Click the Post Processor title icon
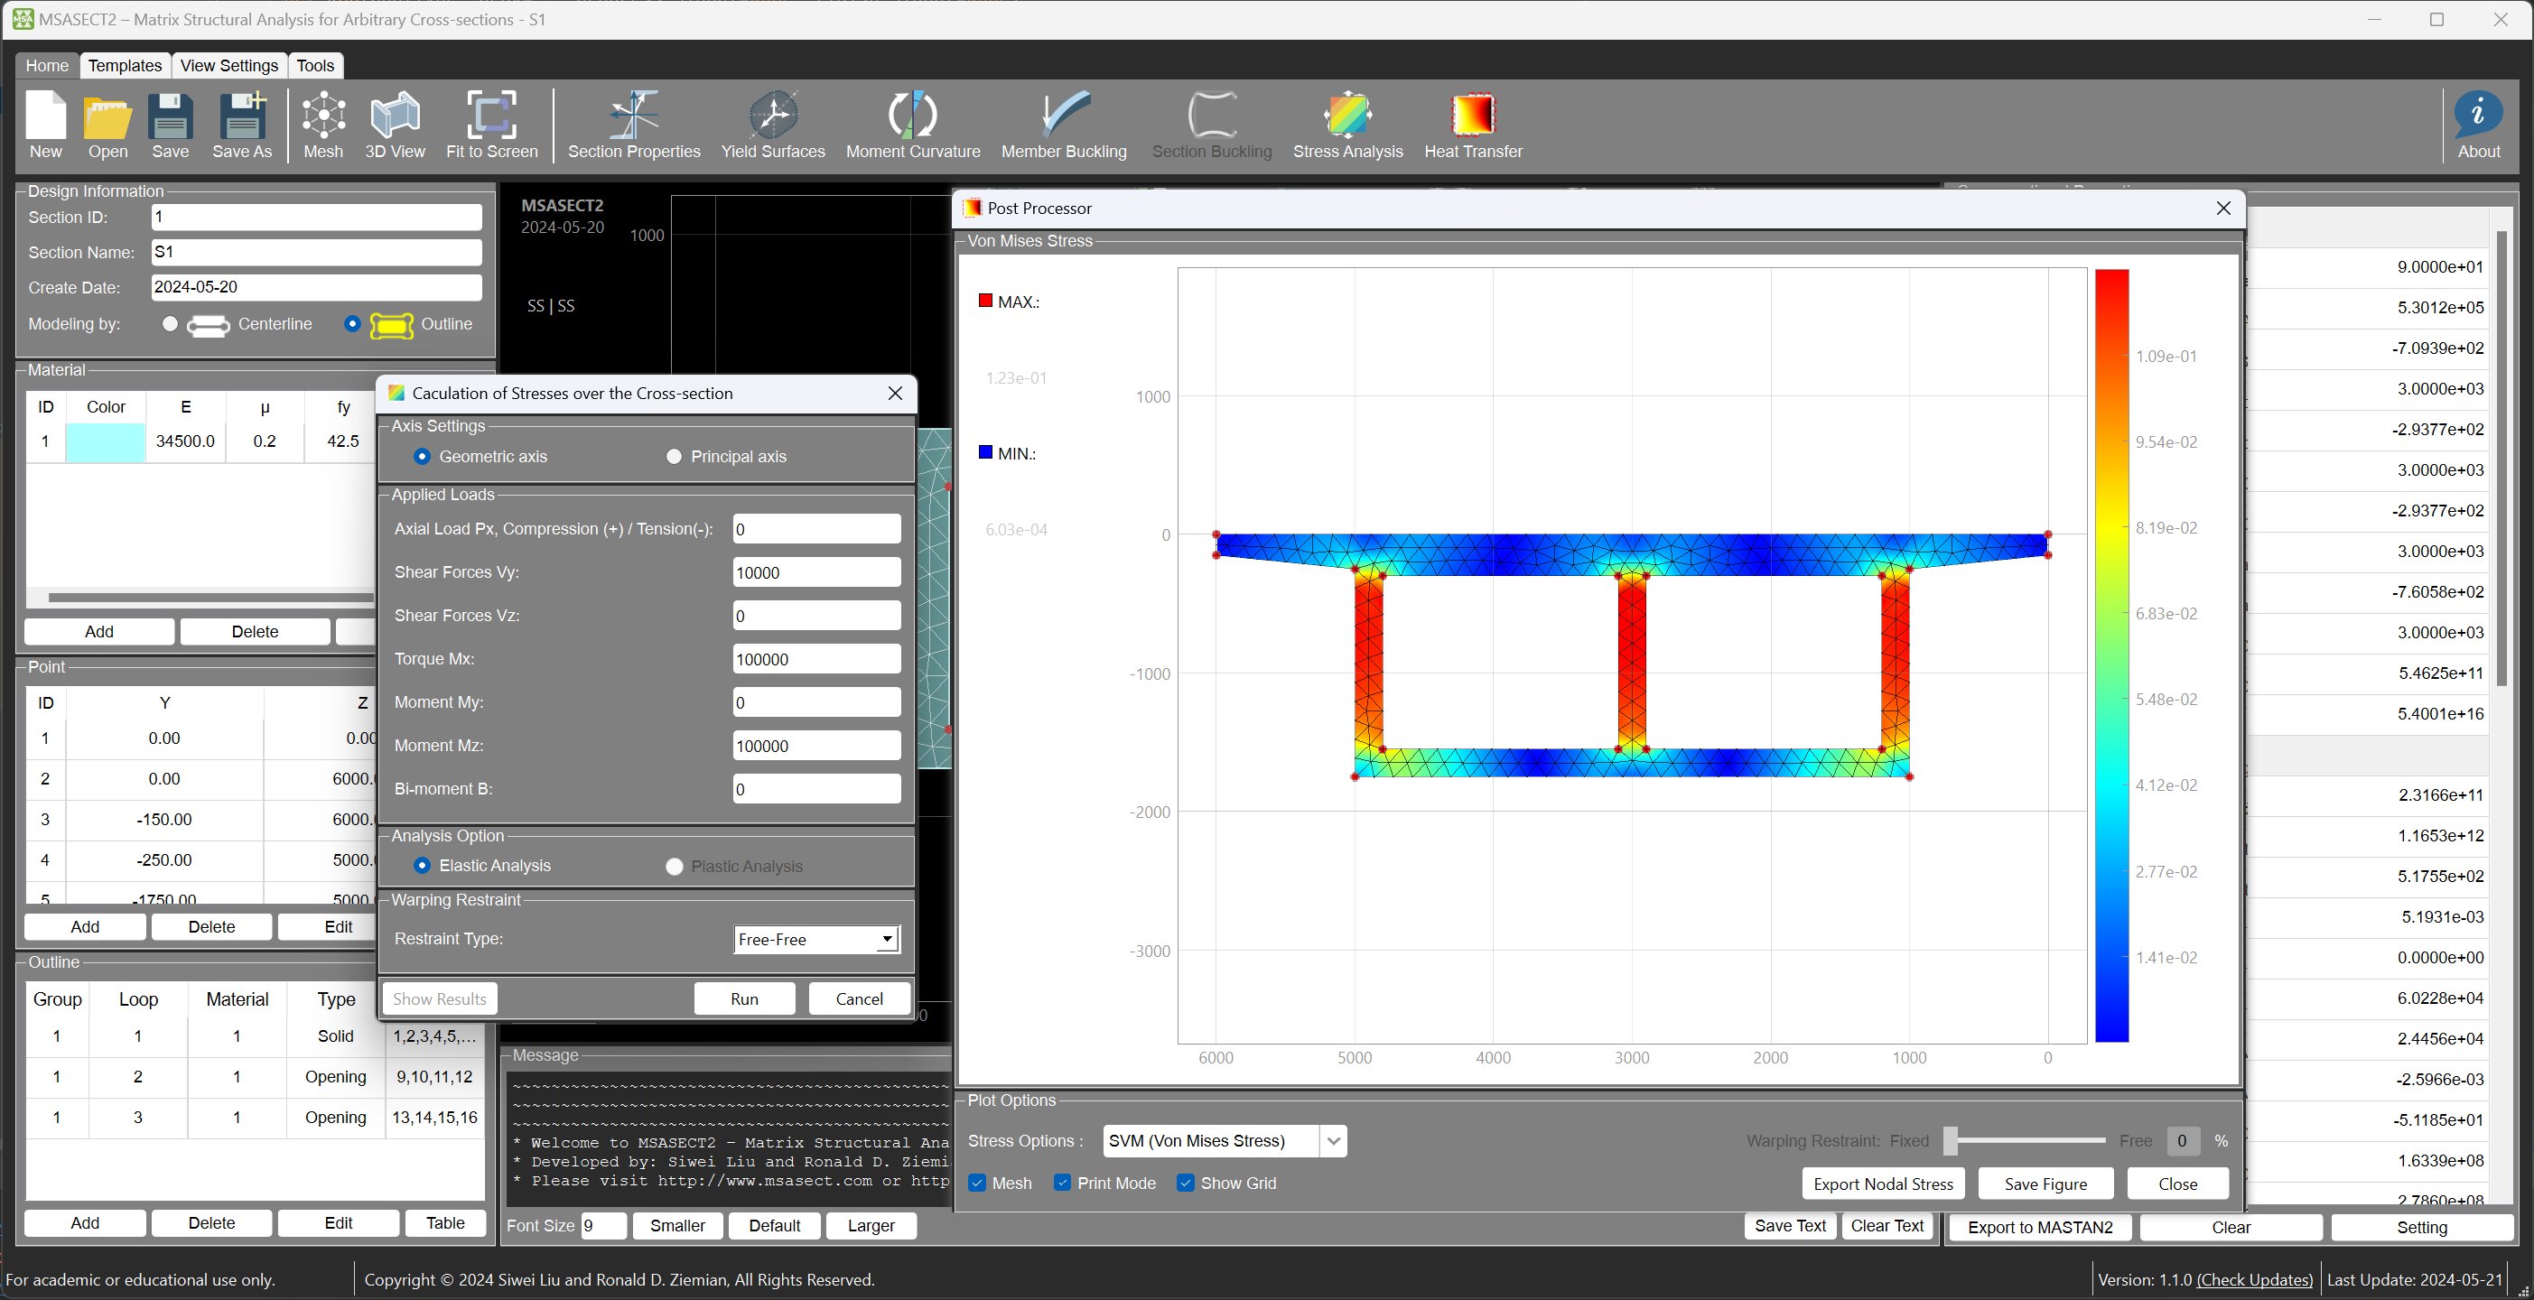 (x=972, y=208)
